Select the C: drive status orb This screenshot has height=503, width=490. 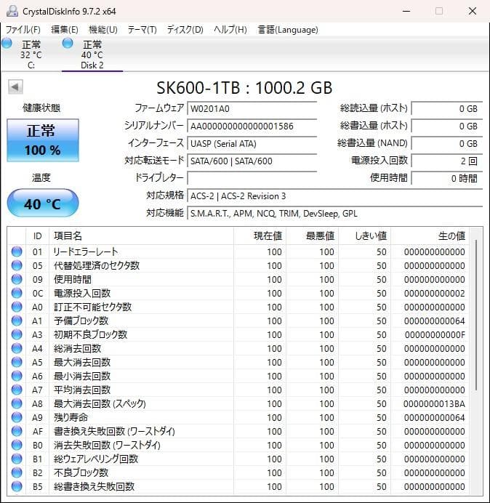[7, 43]
